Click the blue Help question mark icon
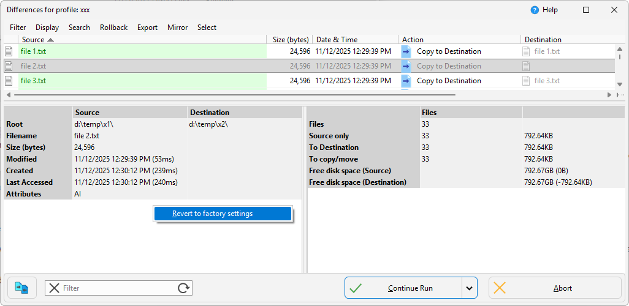 coord(535,10)
